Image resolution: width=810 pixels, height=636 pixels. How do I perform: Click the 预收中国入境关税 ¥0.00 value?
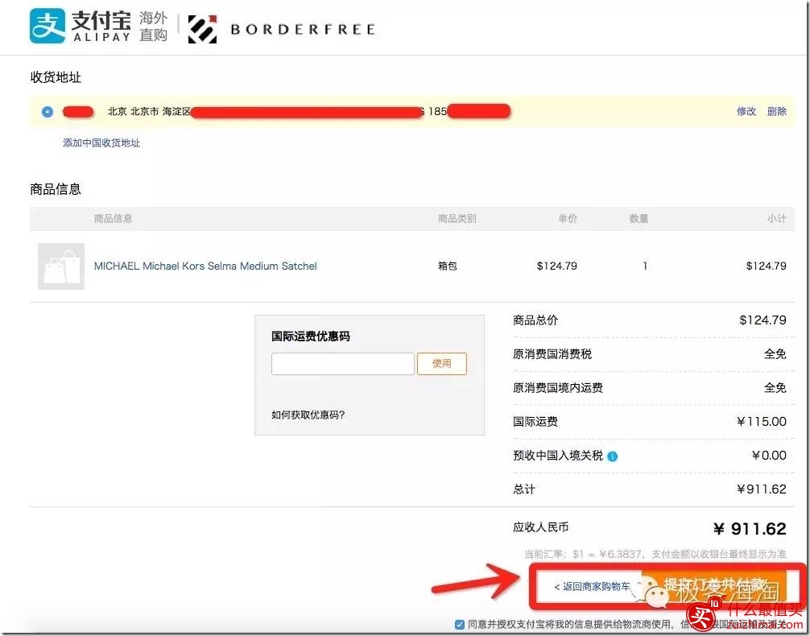(769, 456)
